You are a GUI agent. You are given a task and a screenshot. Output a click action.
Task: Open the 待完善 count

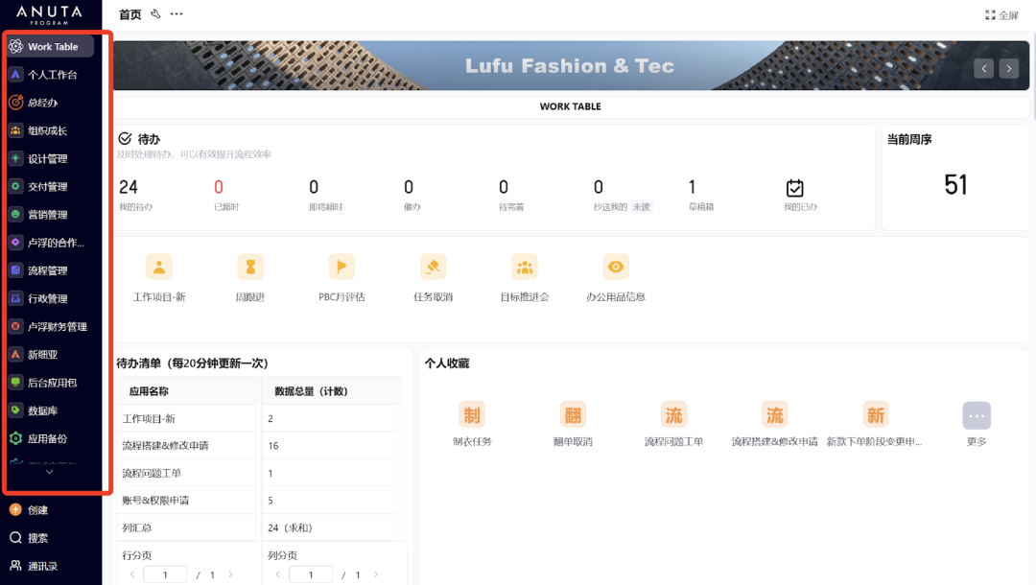[x=504, y=187]
